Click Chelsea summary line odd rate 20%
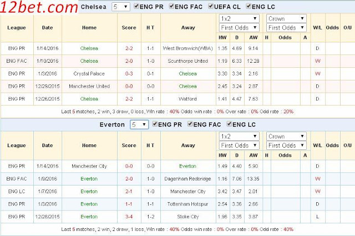Viewport: 355px width, 236px height. tap(288, 112)
